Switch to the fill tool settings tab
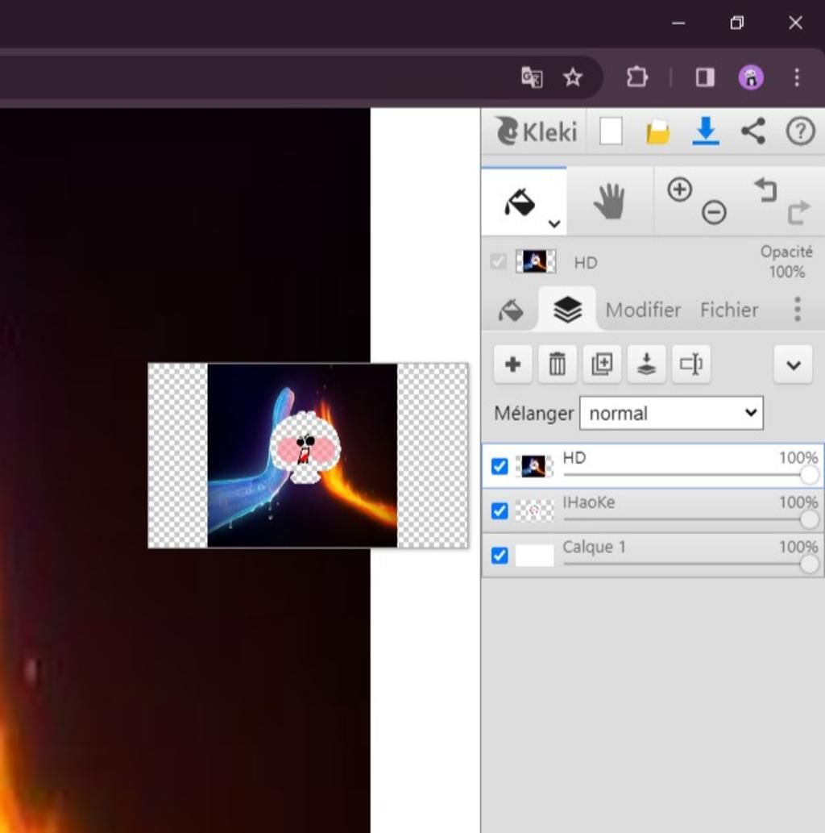Image resolution: width=825 pixels, height=833 pixels. pyautogui.click(x=511, y=310)
